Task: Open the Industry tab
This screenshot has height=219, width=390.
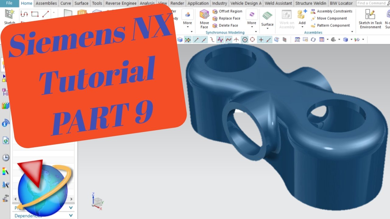Action: click(x=219, y=3)
